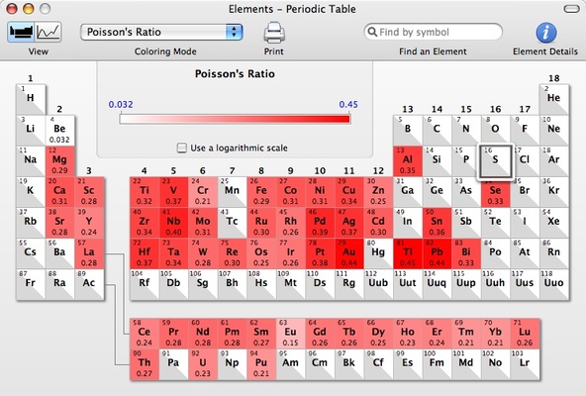Select the Ytterbium (Yb) 0.21 cell
Screen dimensions: 586x396
point(495,334)
